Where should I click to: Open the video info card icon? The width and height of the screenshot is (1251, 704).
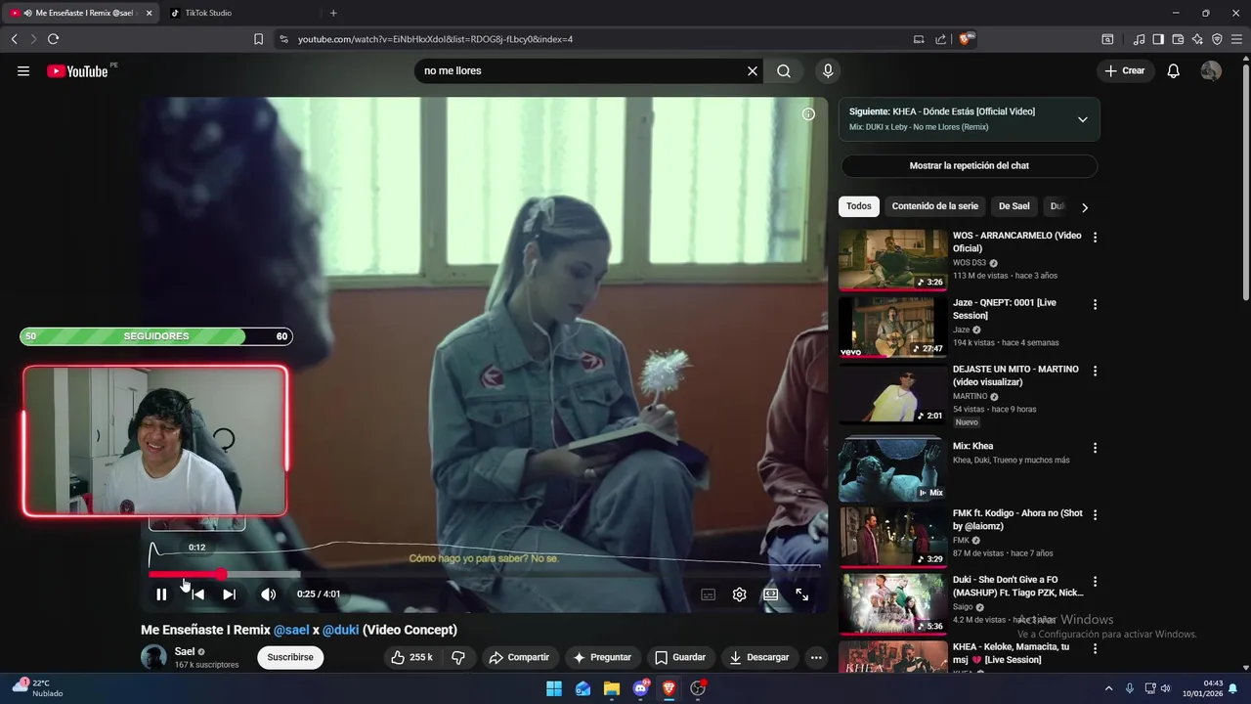pos(808,114)
